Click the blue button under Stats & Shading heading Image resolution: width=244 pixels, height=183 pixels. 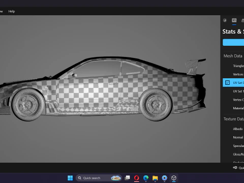coord(233,42)
